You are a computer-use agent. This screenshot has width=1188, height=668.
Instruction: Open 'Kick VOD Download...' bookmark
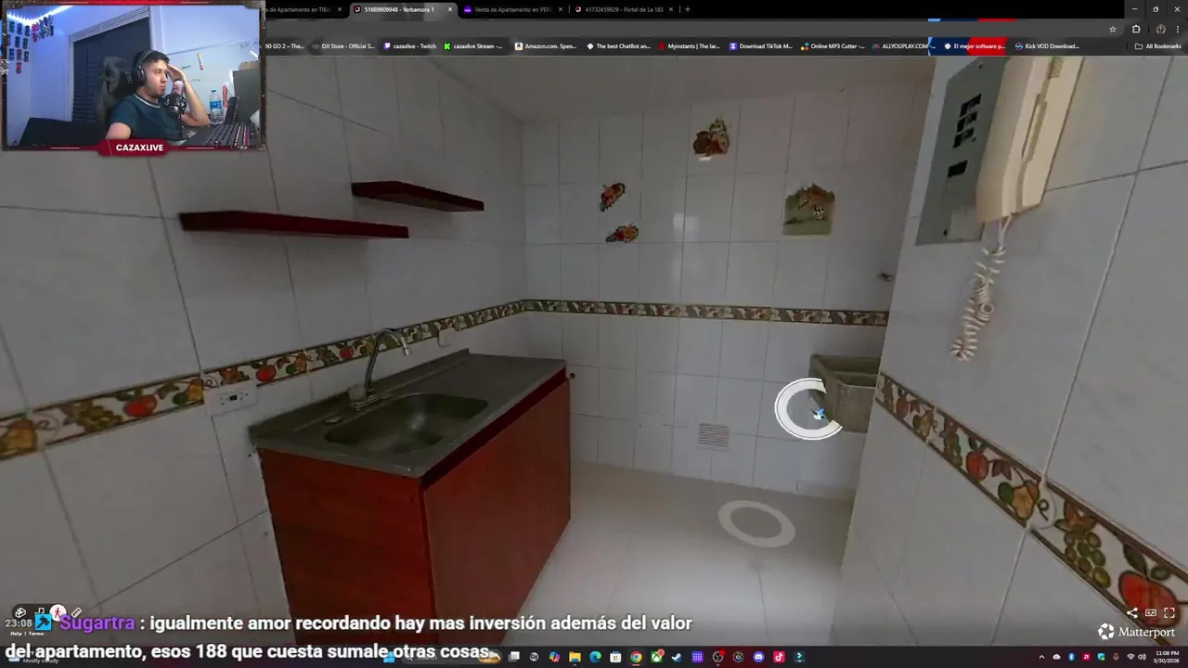pos(1047,46)
